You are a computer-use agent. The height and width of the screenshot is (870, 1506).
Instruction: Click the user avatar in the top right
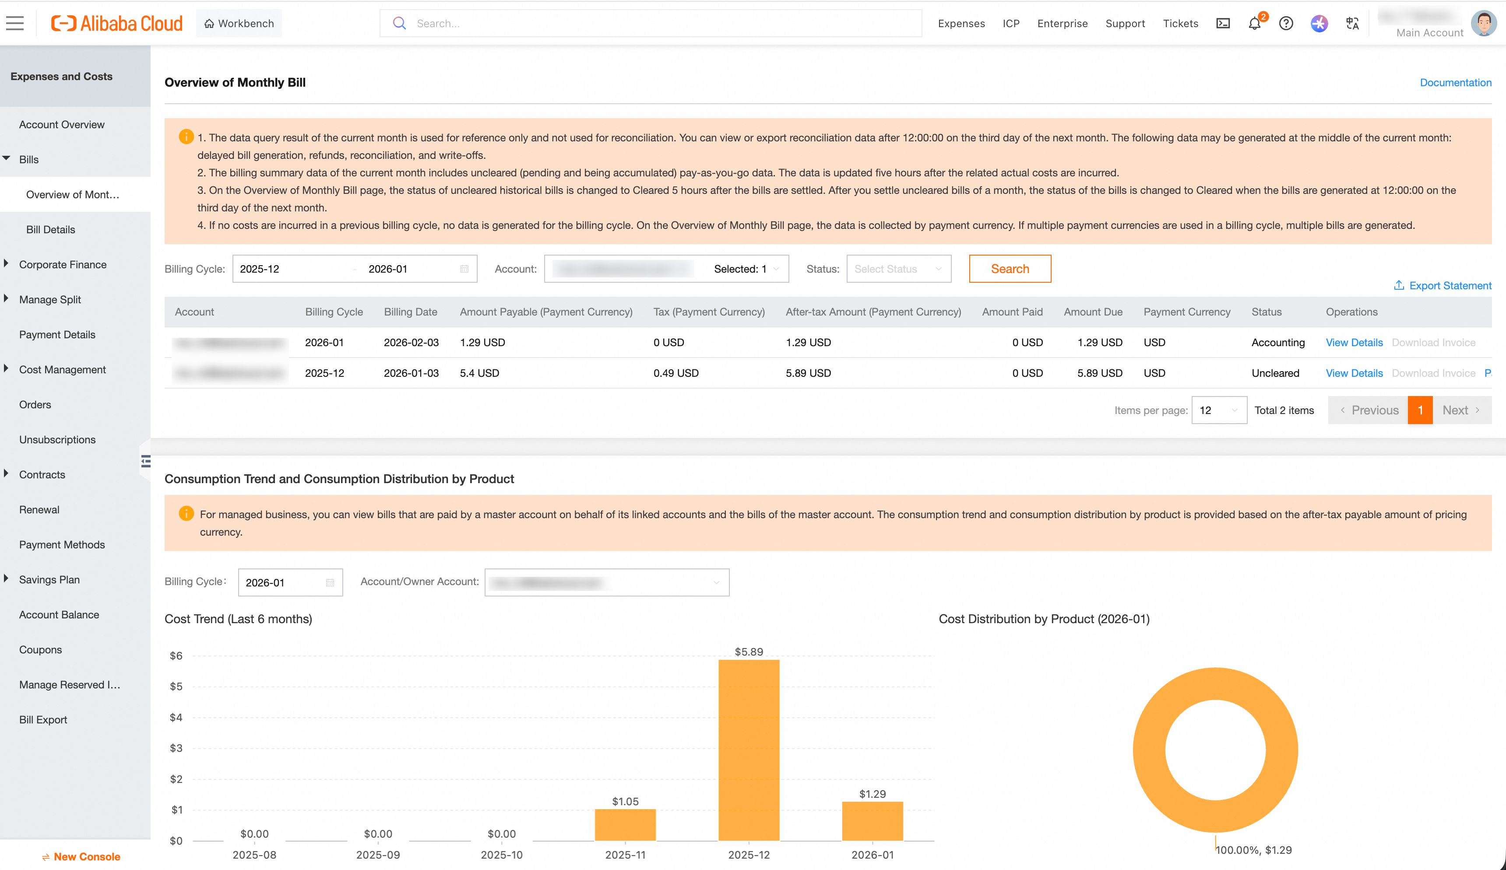(1485, 23)
